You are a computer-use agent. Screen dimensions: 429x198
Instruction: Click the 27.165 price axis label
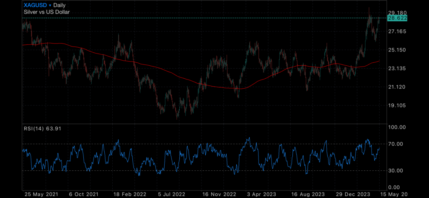(x=397, y=31)
